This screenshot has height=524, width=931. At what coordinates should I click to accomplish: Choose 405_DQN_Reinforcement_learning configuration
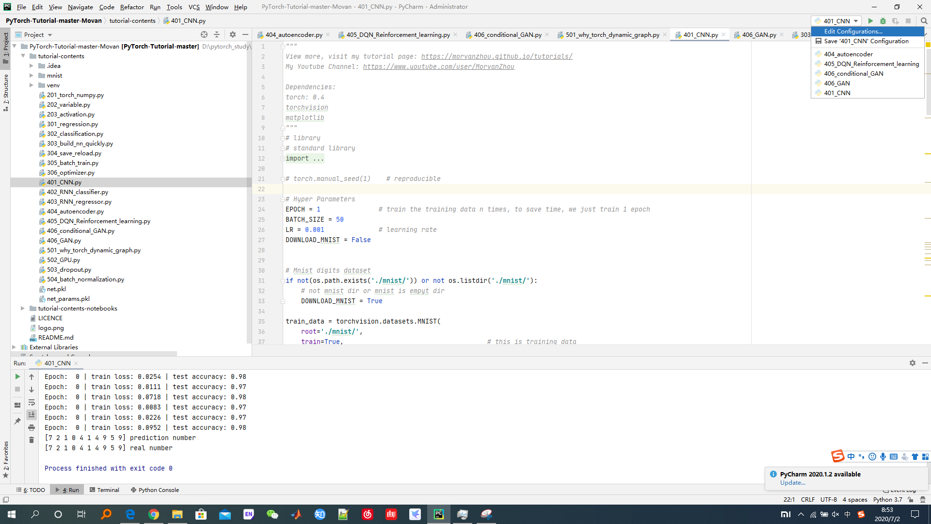(x=867, y=64)
